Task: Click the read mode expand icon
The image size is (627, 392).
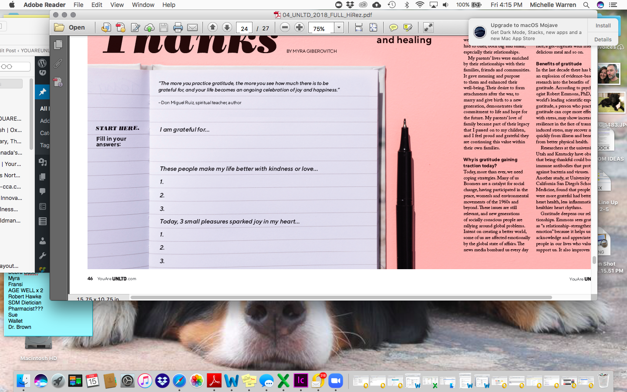Action: click(x=428, y=27)
